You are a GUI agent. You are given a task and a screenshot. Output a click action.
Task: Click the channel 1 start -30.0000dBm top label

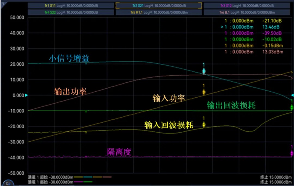[x=50, y=177]
